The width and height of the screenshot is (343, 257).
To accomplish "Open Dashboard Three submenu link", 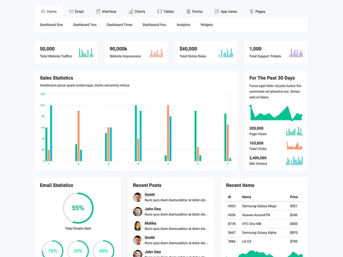I will (119, 25).
